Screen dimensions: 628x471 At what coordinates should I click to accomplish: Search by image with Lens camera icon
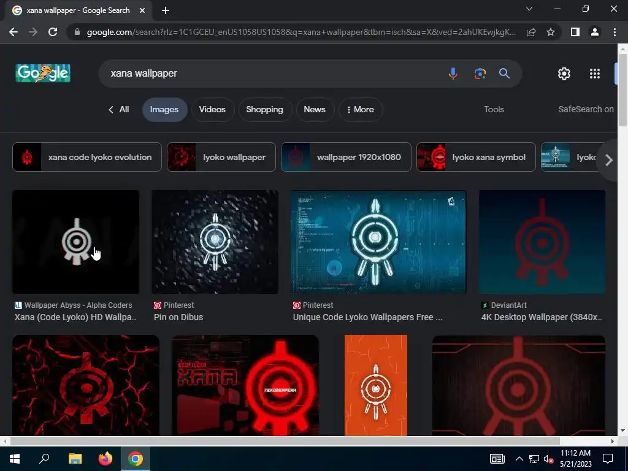click(x=480, y=74)
